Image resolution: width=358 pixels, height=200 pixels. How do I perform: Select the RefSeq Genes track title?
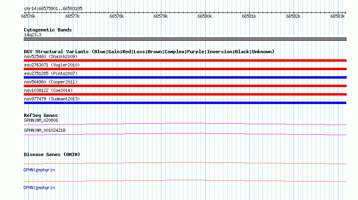41,115
